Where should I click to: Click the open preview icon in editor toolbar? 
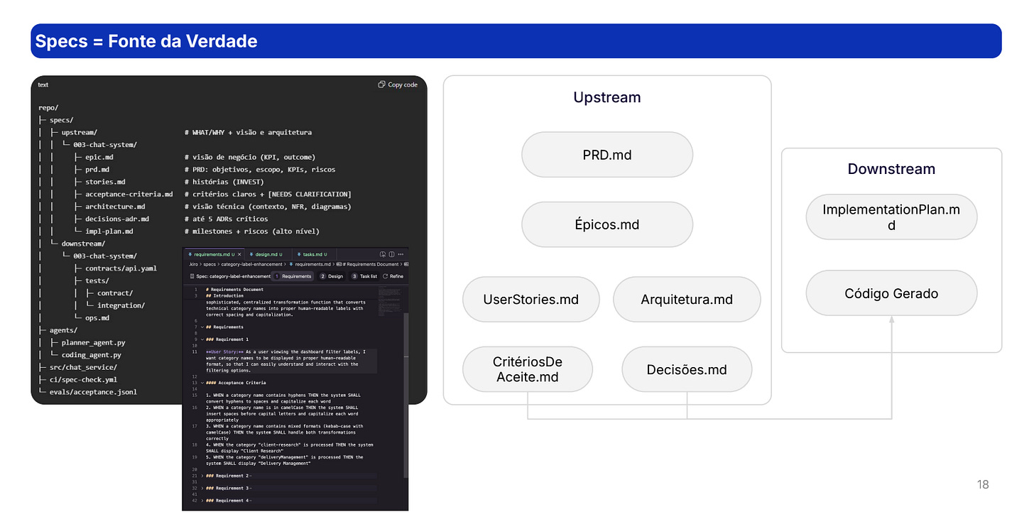click(x=383, y=254)
